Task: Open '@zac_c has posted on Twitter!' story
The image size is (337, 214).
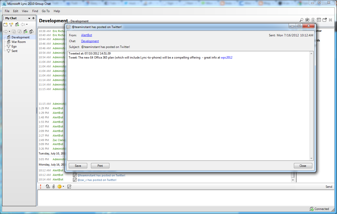Action: click(97, 180)
